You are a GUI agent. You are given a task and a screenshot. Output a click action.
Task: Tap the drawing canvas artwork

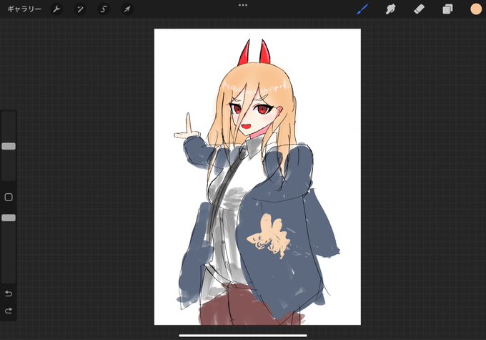(257, 177)
